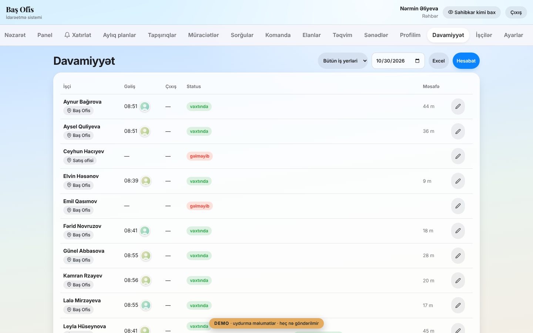Switch to the Komanda tab
This screenshot has height=333, width=533.
pos(278,35)
